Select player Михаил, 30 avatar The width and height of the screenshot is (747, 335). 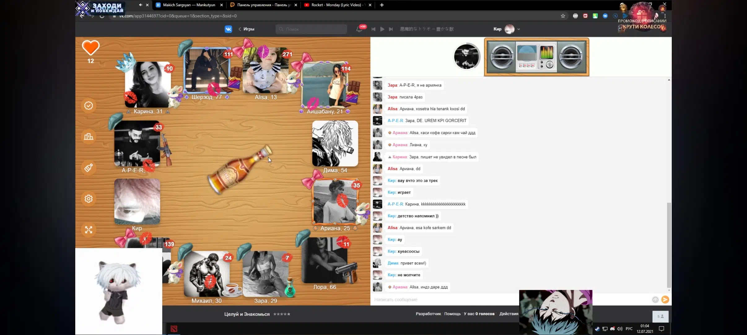207,274
